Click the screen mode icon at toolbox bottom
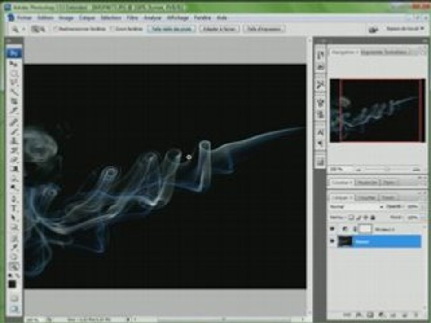Image resolution: width=431 pixels, height=323 pixels. click(14, 309)
